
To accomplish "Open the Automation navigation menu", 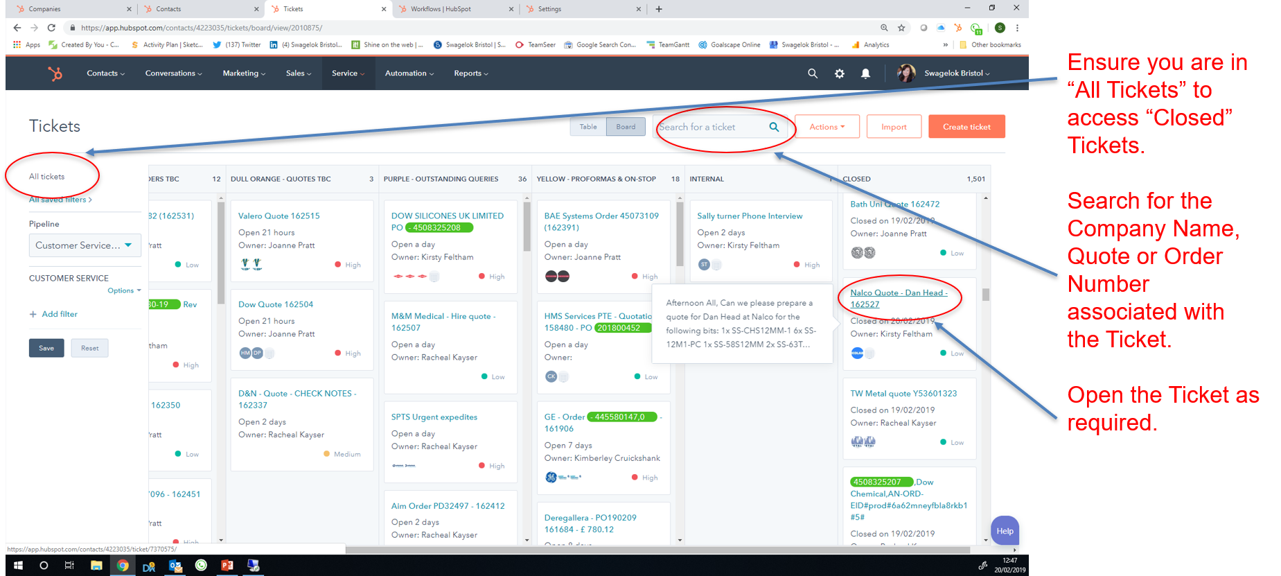I will click(409, 73).
